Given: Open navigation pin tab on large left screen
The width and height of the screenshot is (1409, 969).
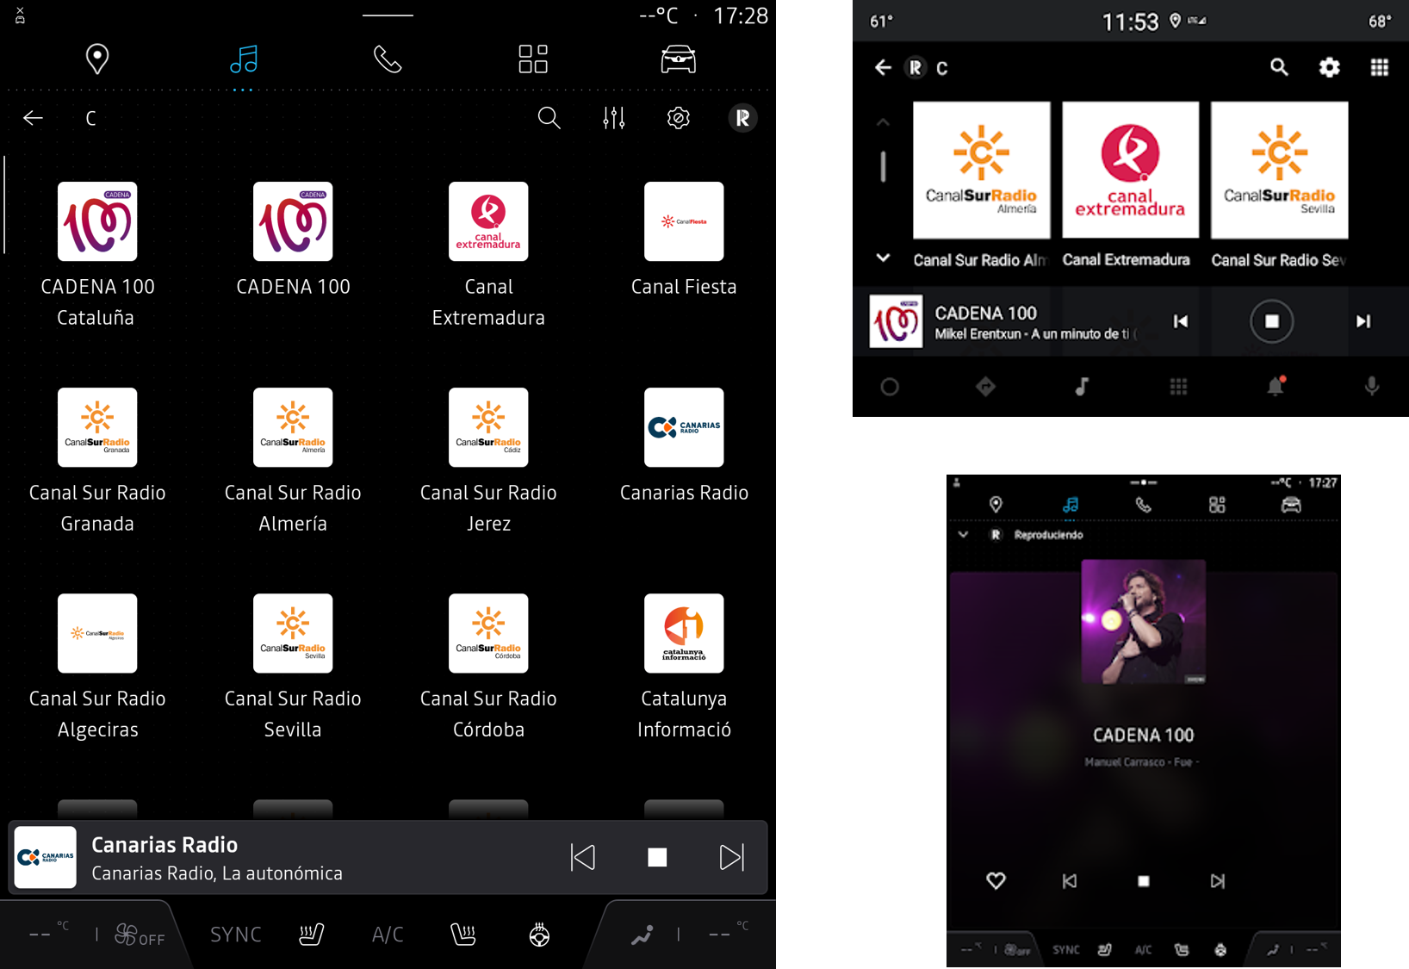Looking at the screenshot, I should 97,59.
